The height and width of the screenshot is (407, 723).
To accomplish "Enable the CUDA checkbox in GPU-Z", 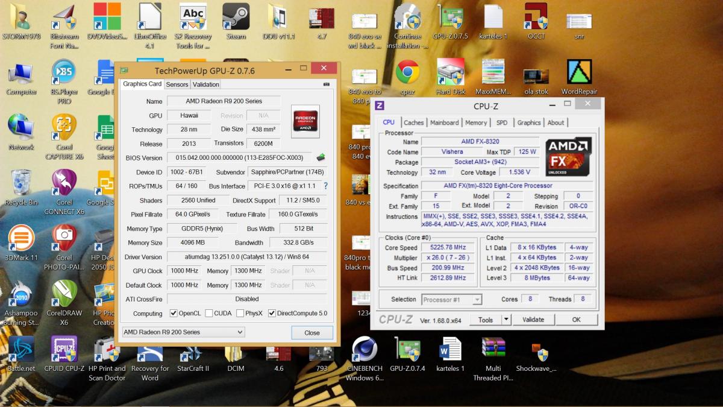I will click(x=209, y=314).
